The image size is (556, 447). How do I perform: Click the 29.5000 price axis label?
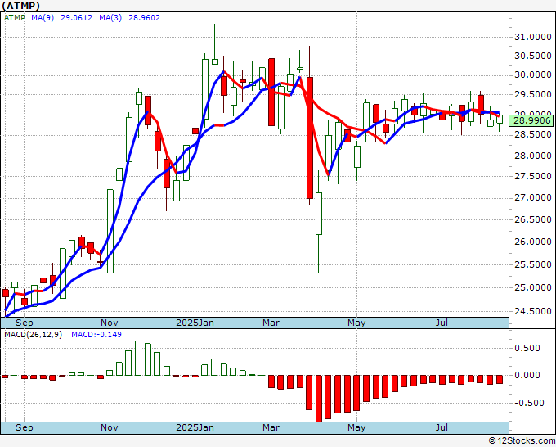click(532, 94)
